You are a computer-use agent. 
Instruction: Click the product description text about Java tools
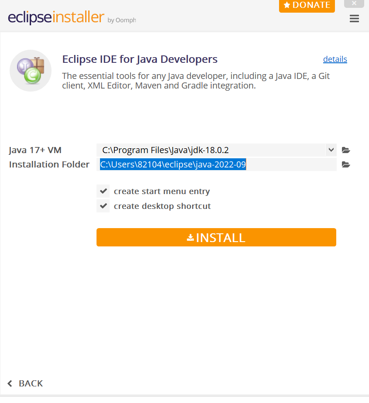pyautogui.click(x=196, y=81)
